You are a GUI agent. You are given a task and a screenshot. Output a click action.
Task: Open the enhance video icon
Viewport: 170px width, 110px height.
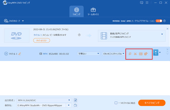pos(146,54)
